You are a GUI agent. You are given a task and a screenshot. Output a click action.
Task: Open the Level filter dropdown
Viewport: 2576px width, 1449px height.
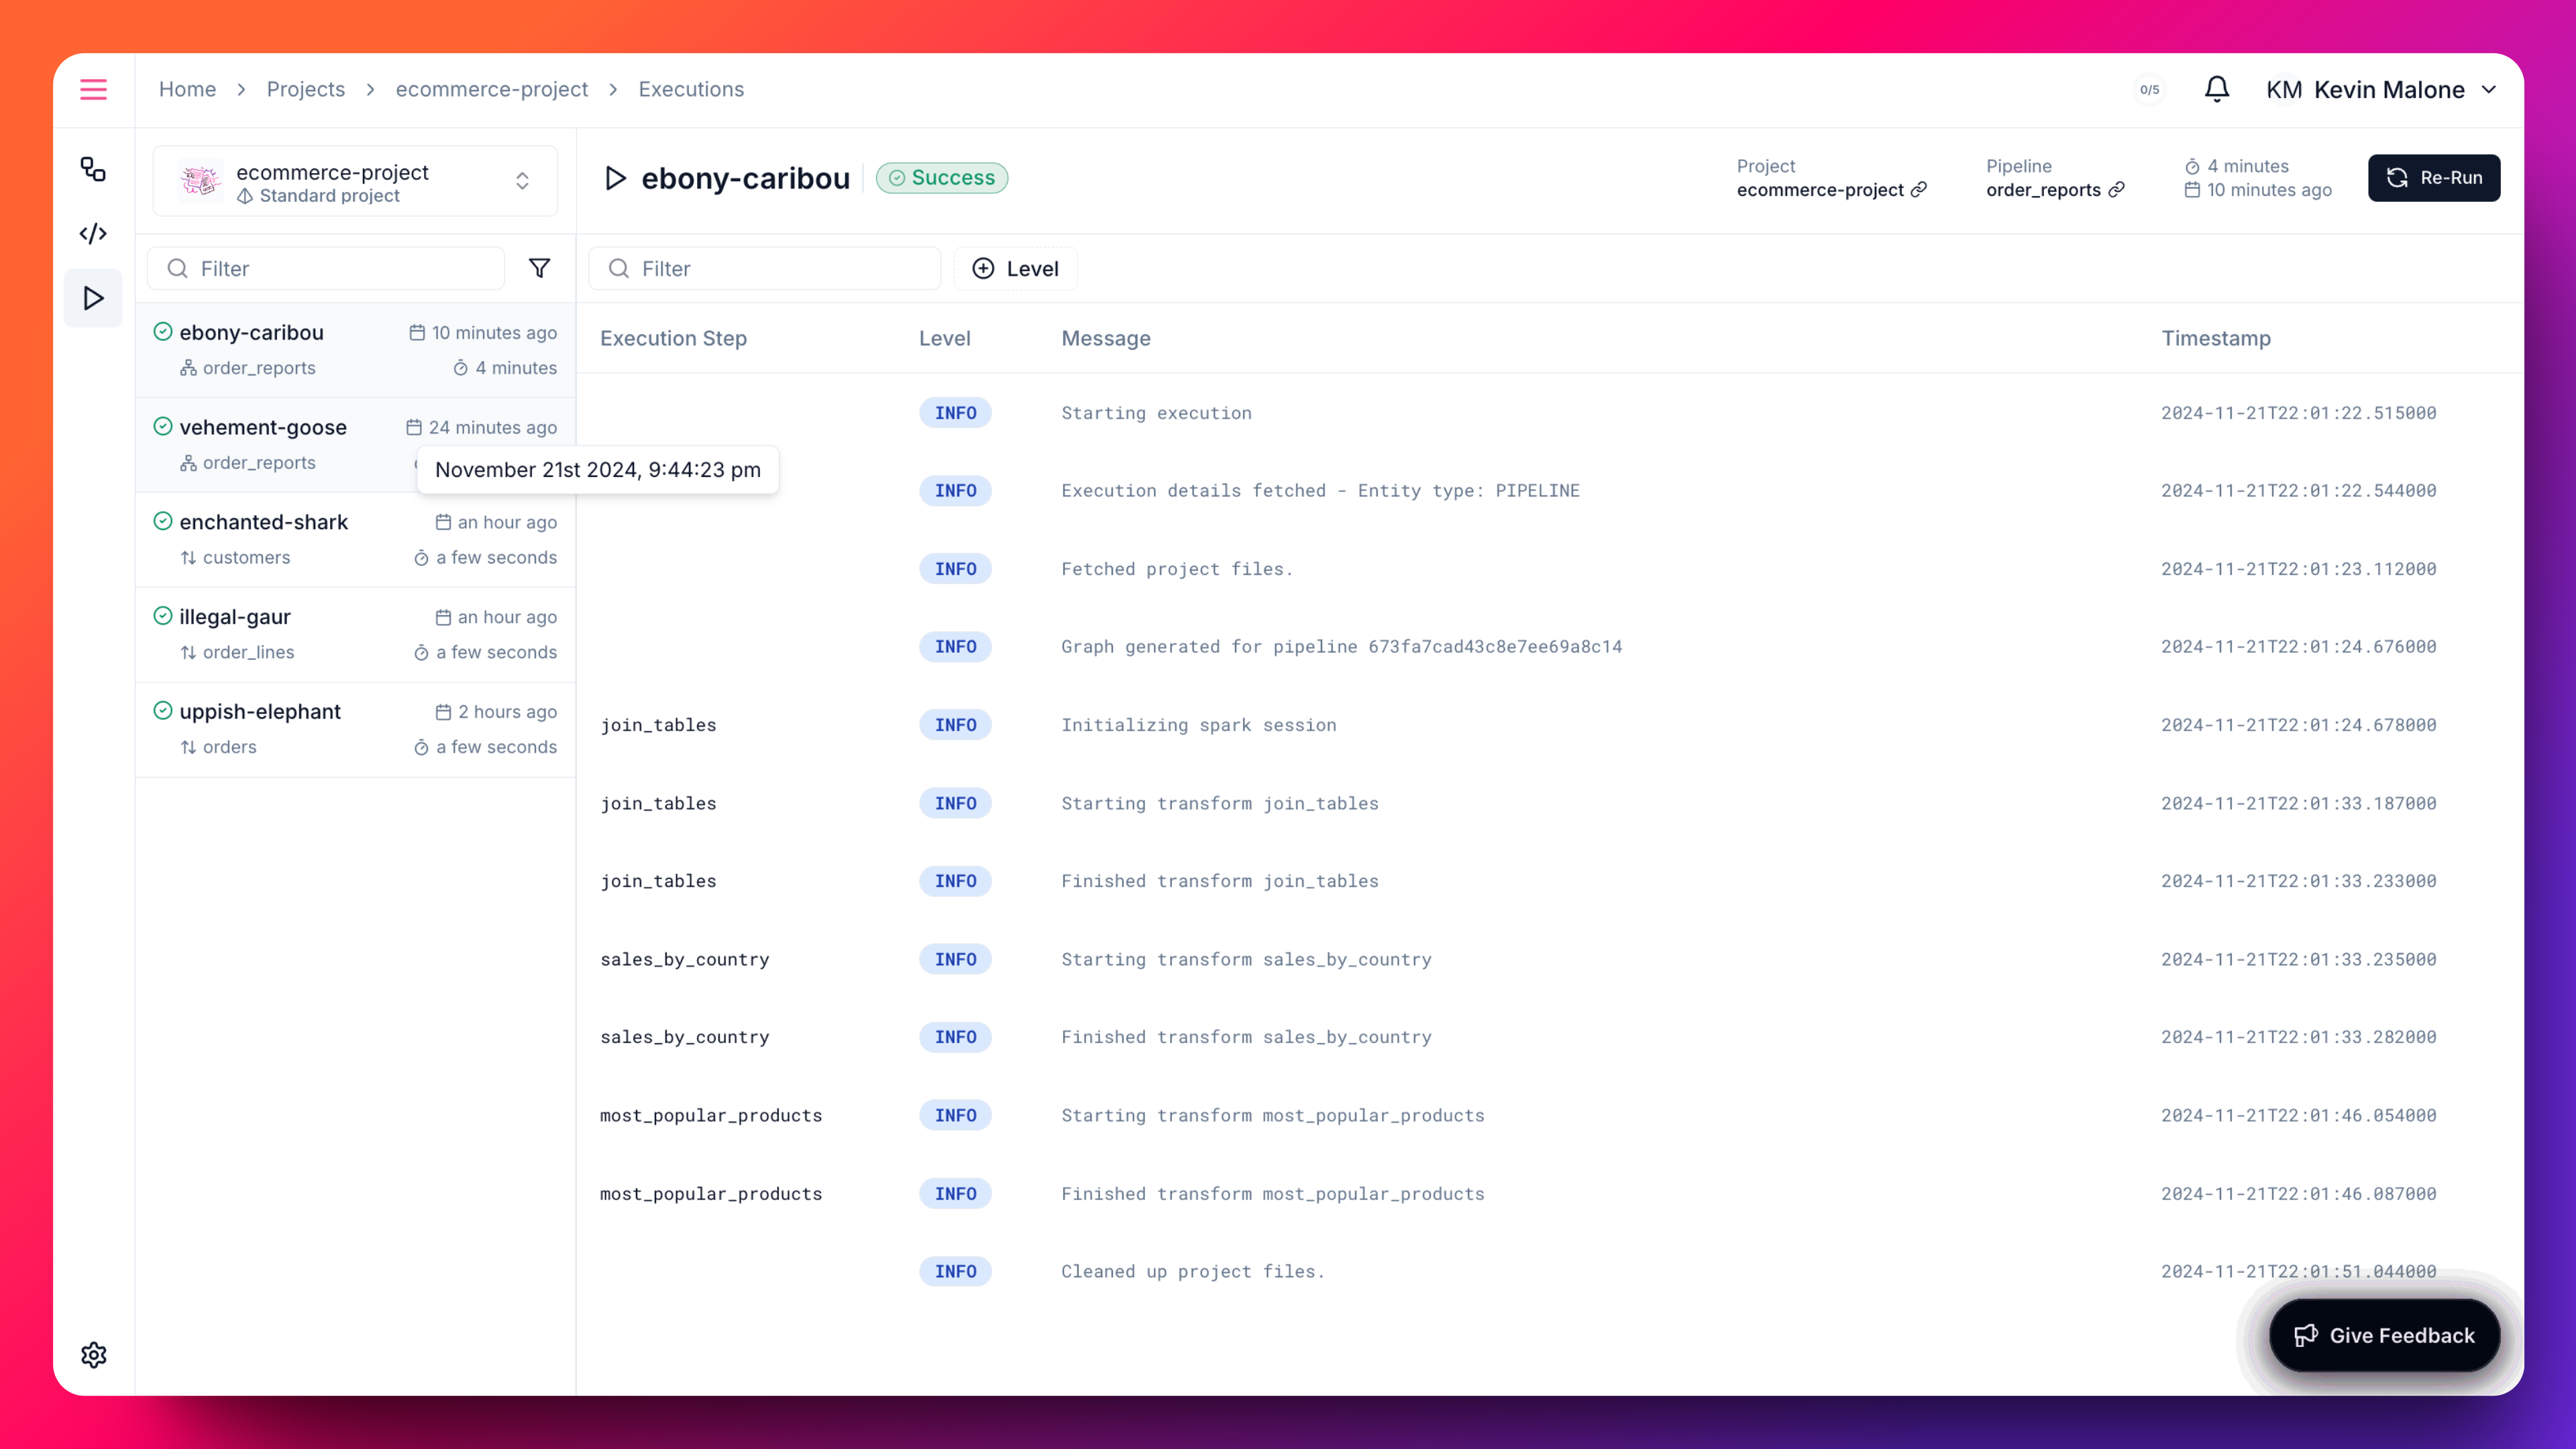(1015, 268)
